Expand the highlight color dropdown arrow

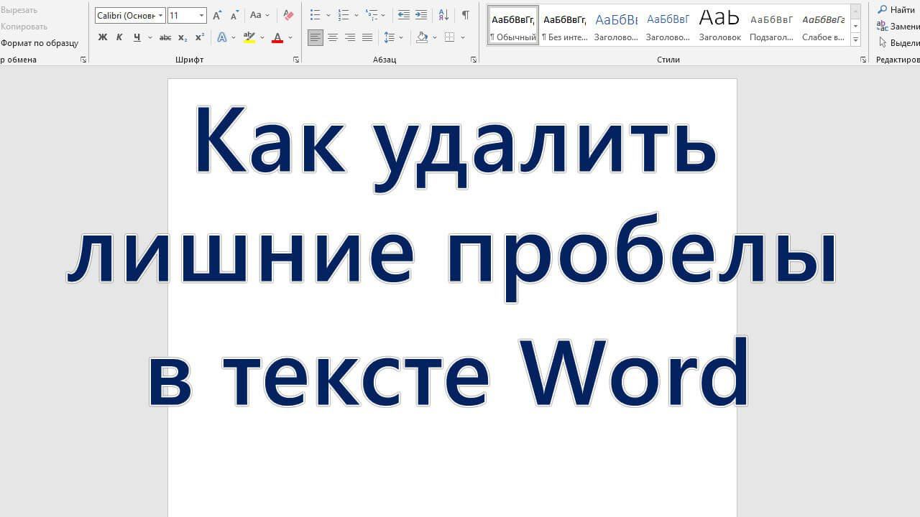coord(262,37)
